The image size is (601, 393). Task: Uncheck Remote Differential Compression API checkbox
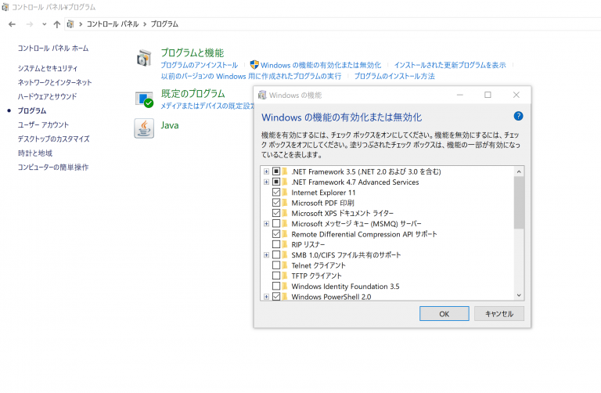276,234
